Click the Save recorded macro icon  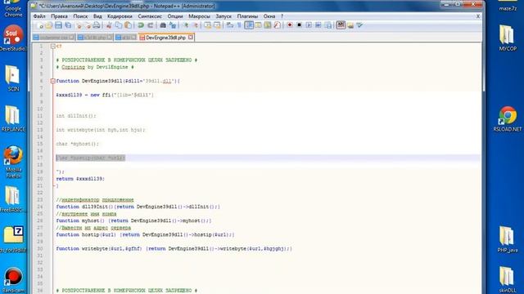[328, 25]
